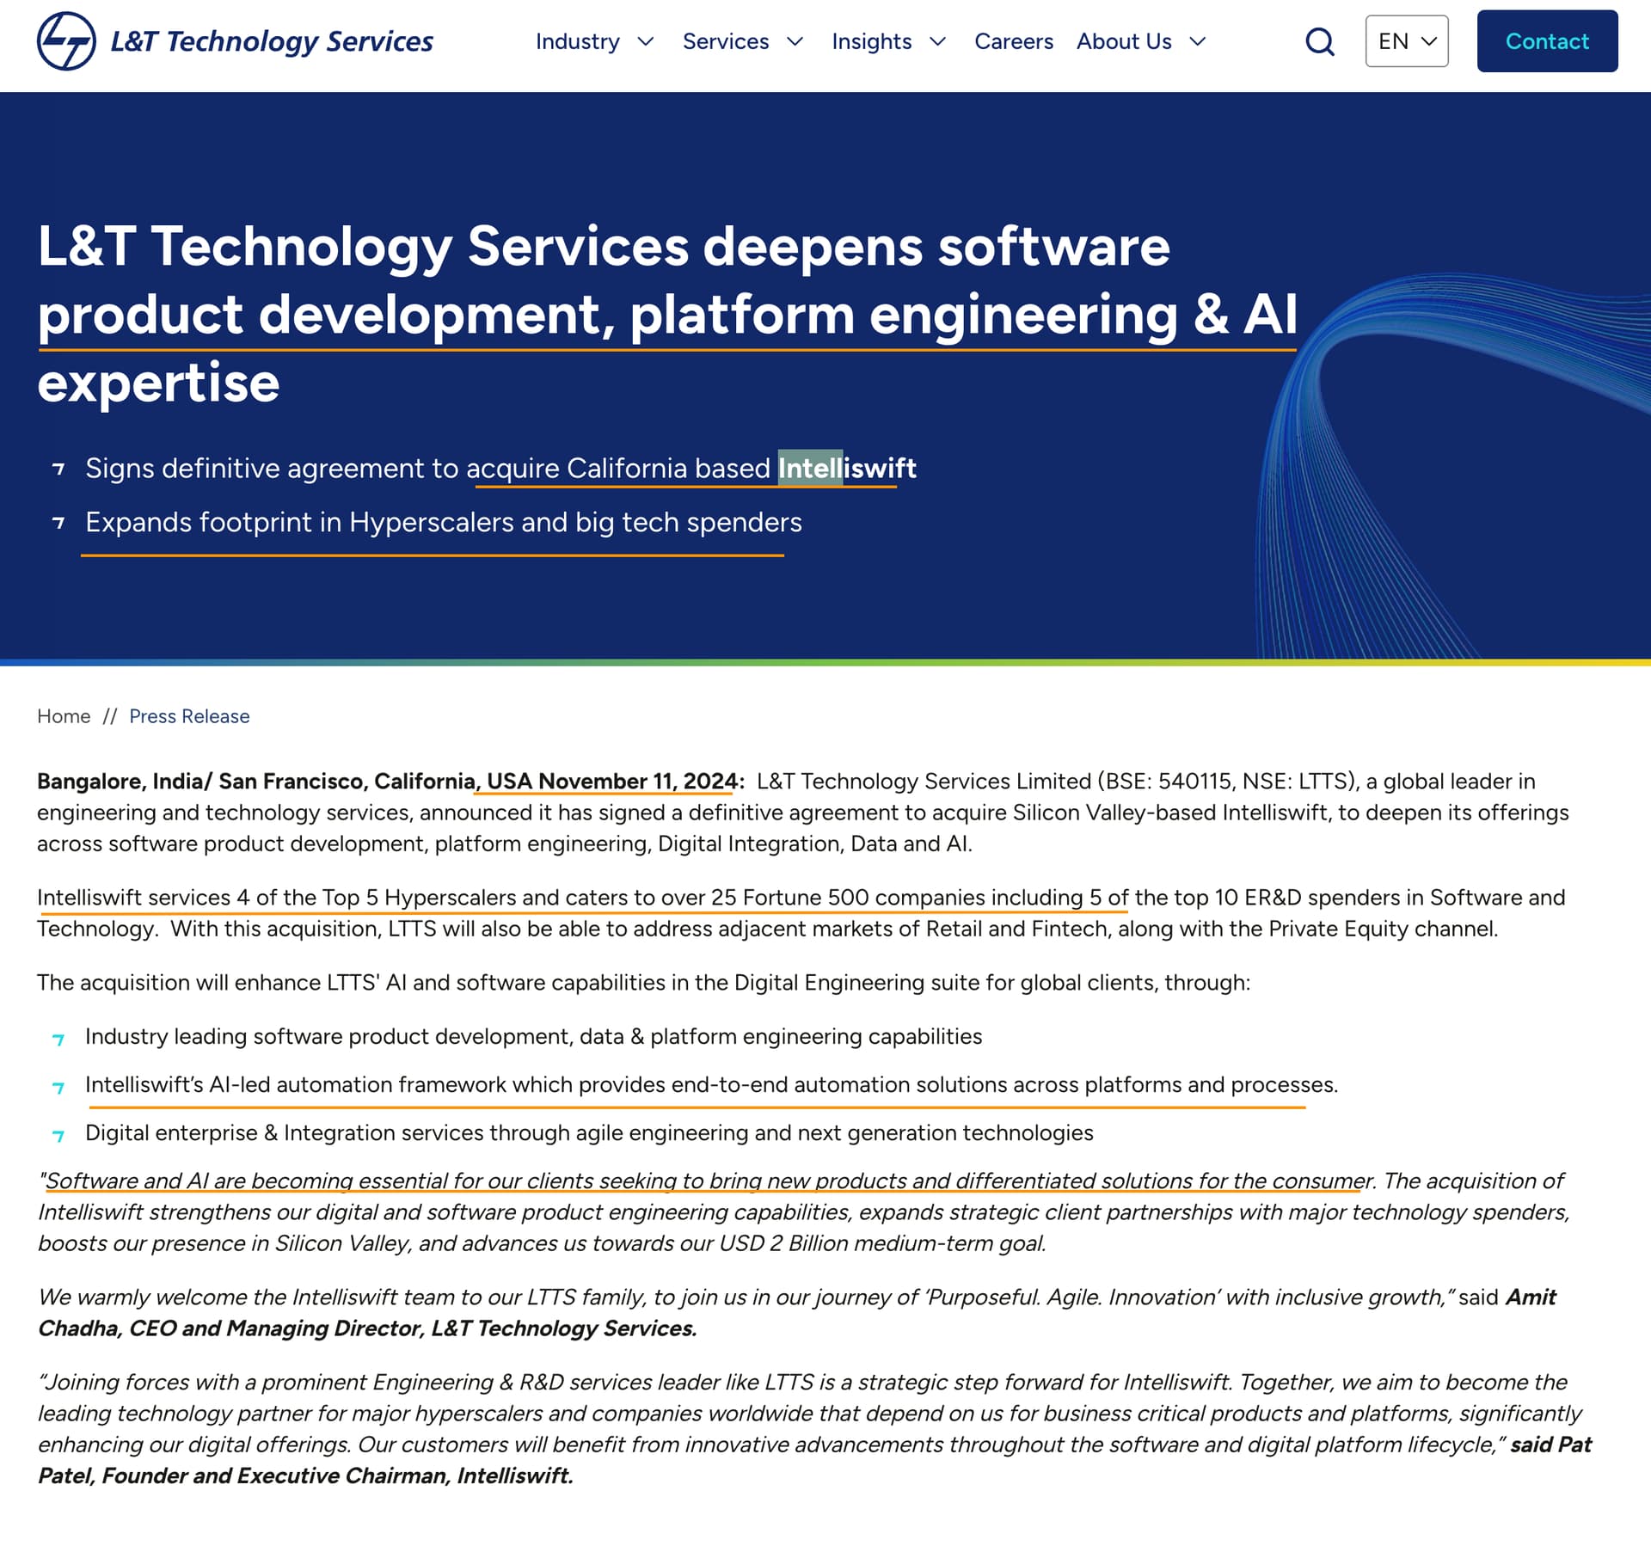The height and width of the screenshot is (1552, 1651).
Task: Expand the About Us chevron
Action: pos(1198,41)
